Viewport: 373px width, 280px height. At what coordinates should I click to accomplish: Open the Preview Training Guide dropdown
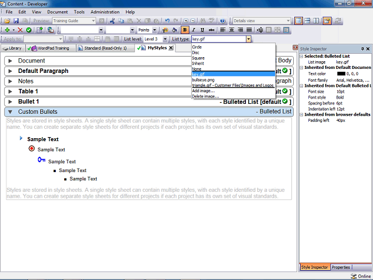pyautogui.click(x=93, y=21)
